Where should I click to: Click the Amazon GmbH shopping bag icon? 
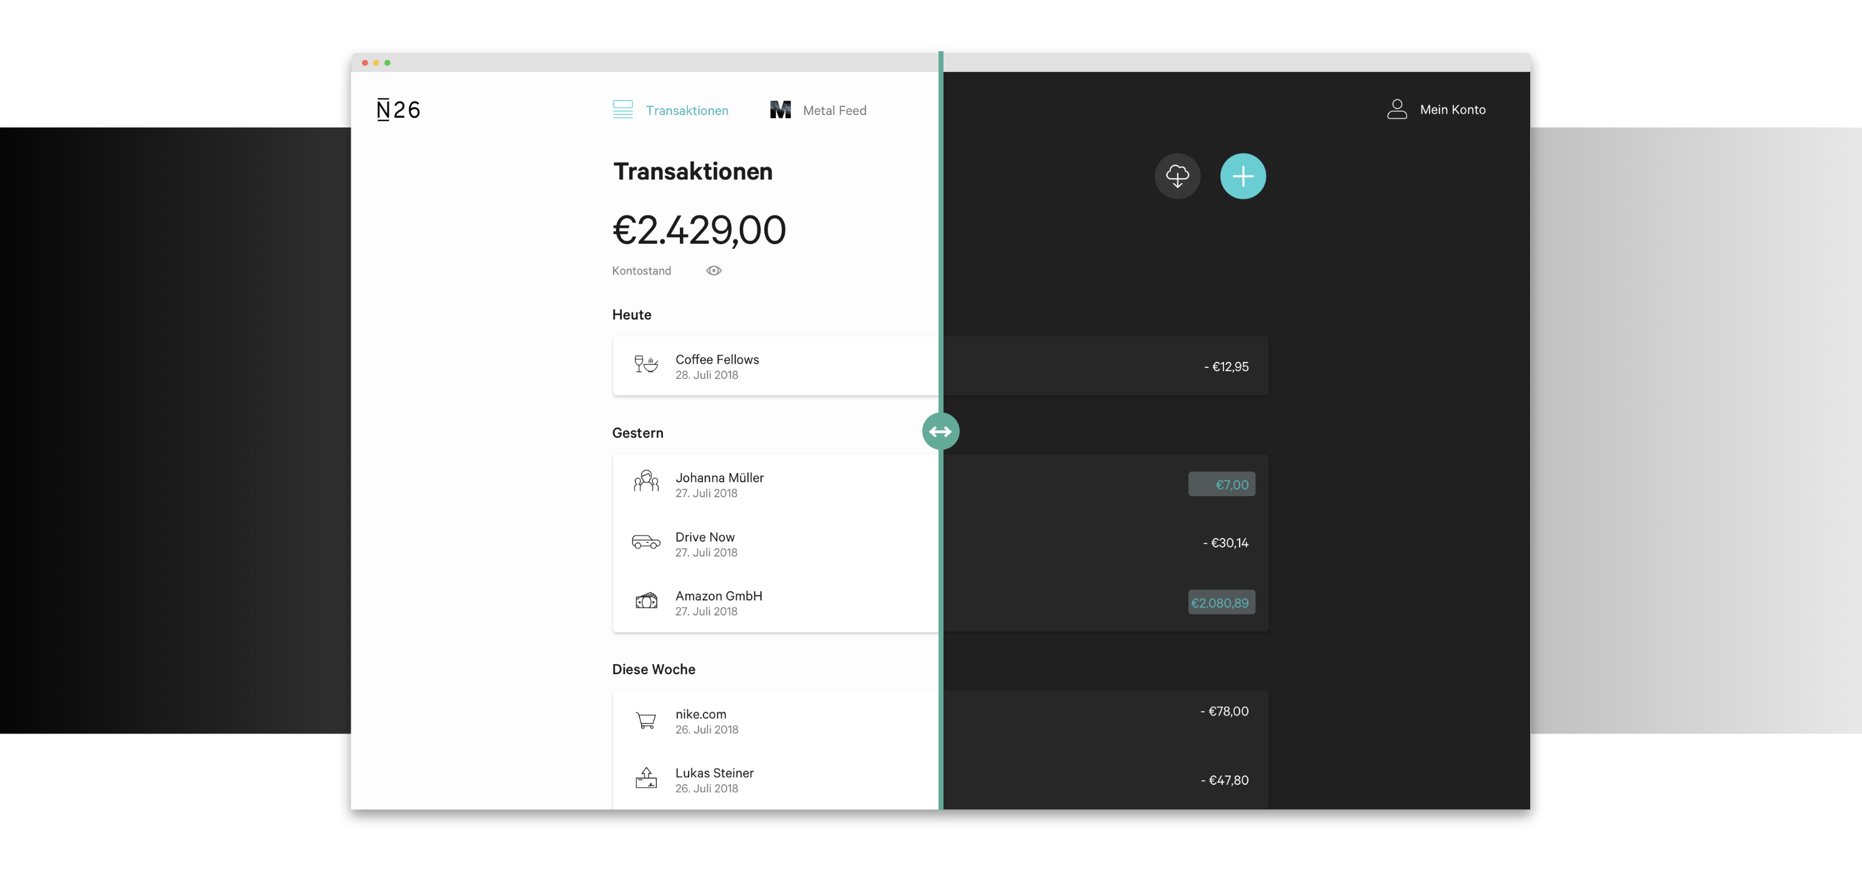coord(646,602)
